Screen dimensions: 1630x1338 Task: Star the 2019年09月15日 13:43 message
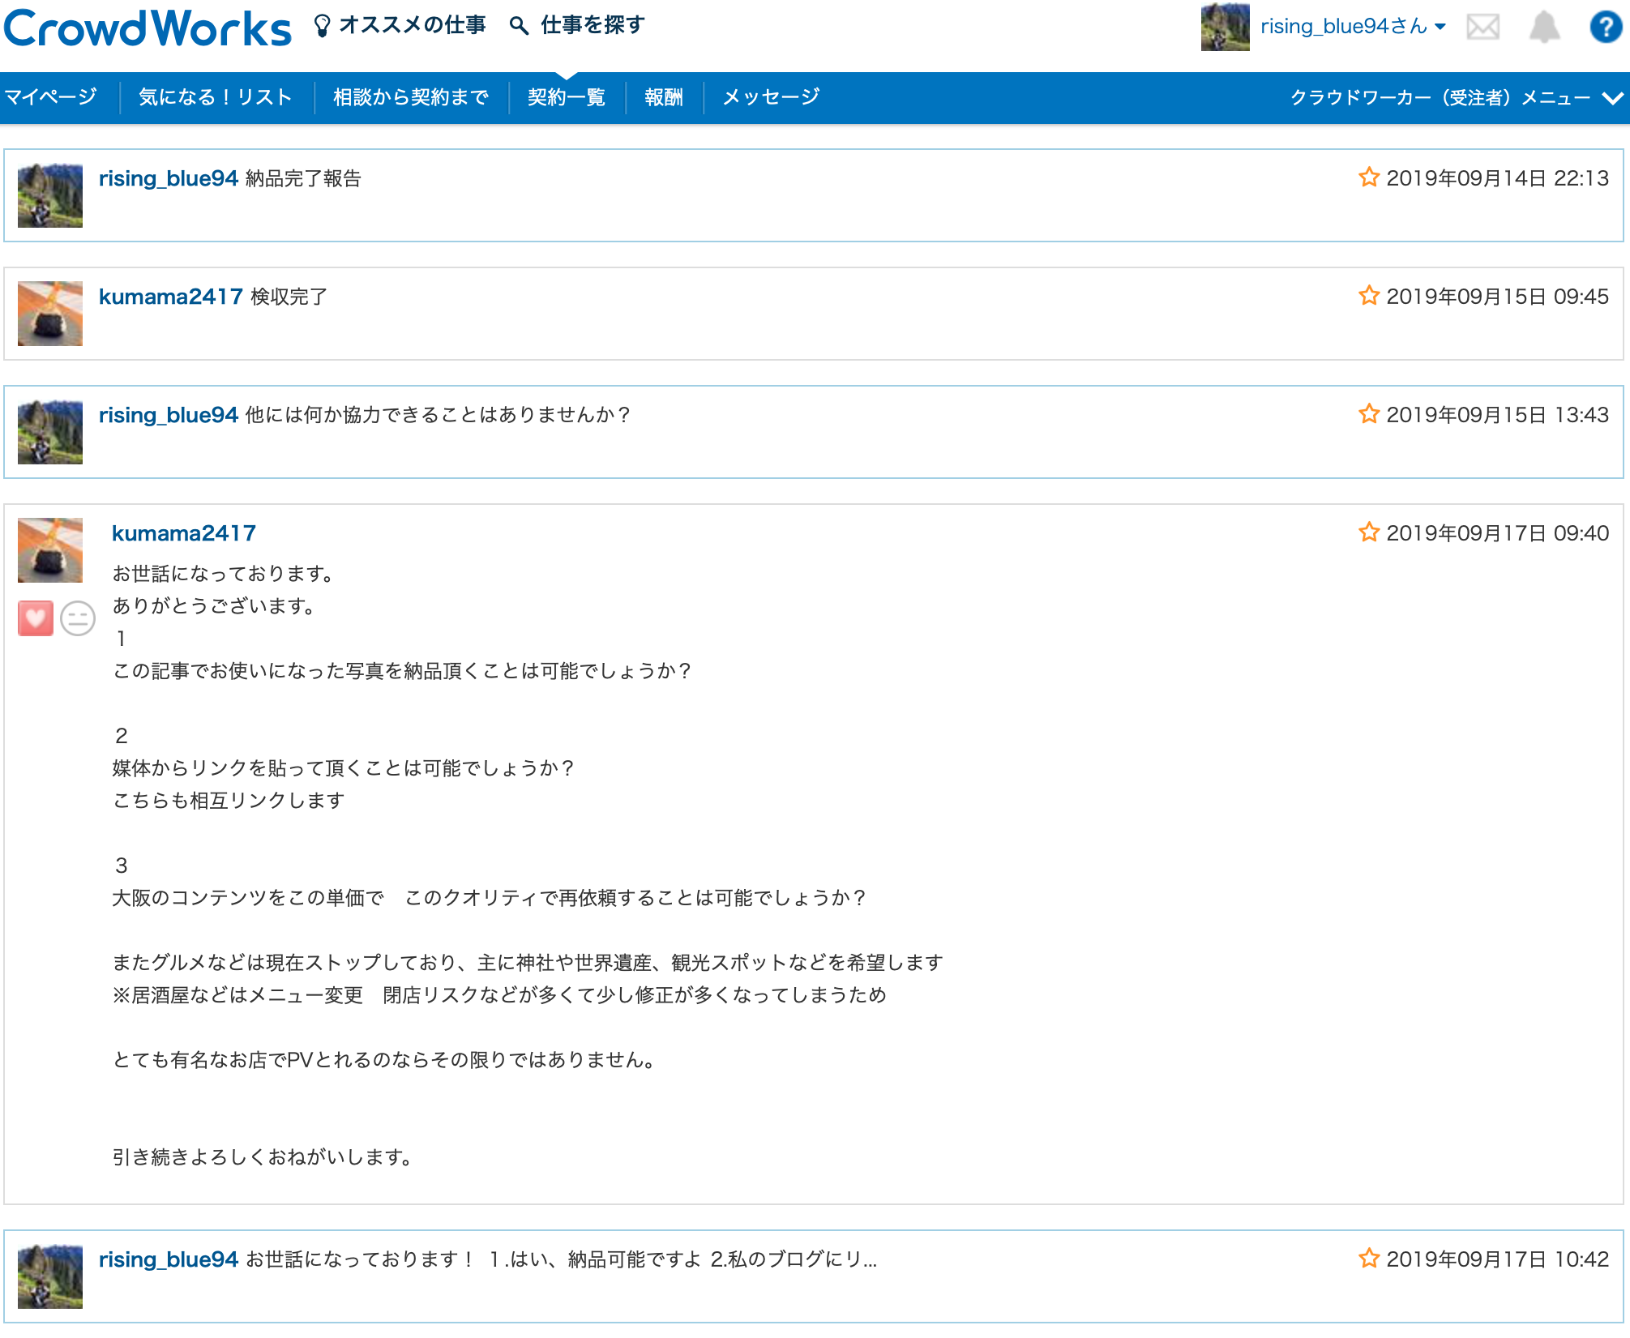point(1369,413)
